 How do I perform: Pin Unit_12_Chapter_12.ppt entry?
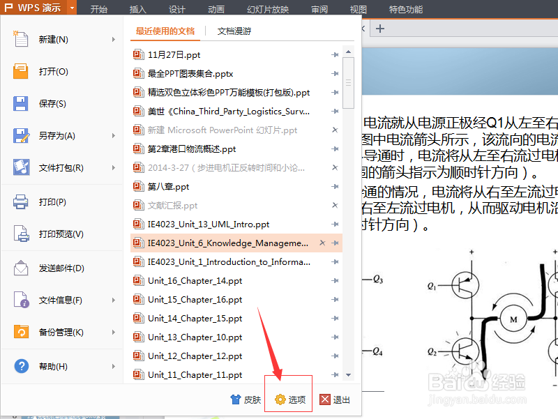pyautogui.click(x=335, y=356)
